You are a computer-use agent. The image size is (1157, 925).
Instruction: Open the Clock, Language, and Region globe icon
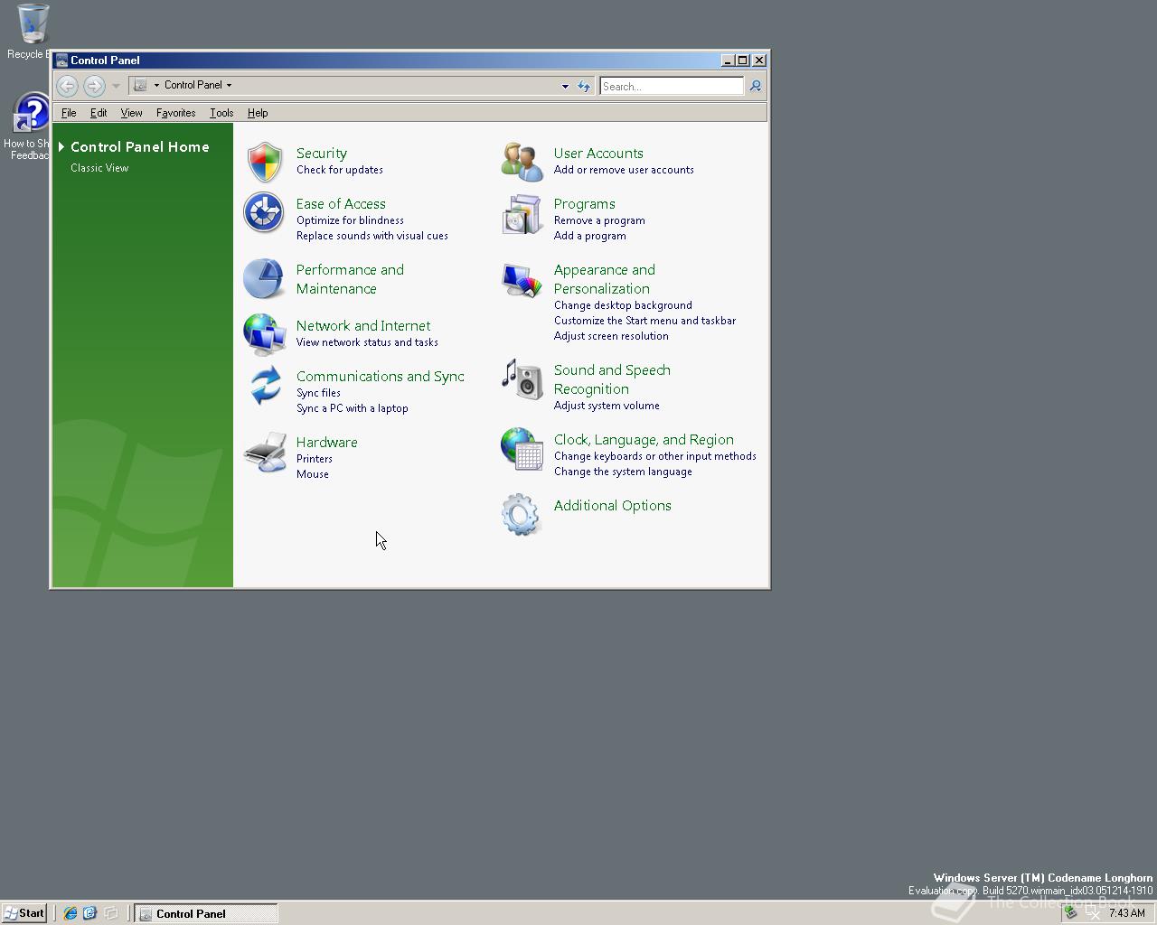pos(522,448)
